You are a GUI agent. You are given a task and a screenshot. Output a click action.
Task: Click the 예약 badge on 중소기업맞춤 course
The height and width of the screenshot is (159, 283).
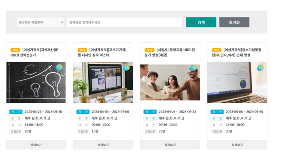pyautogui.click(x=217, y=50)
